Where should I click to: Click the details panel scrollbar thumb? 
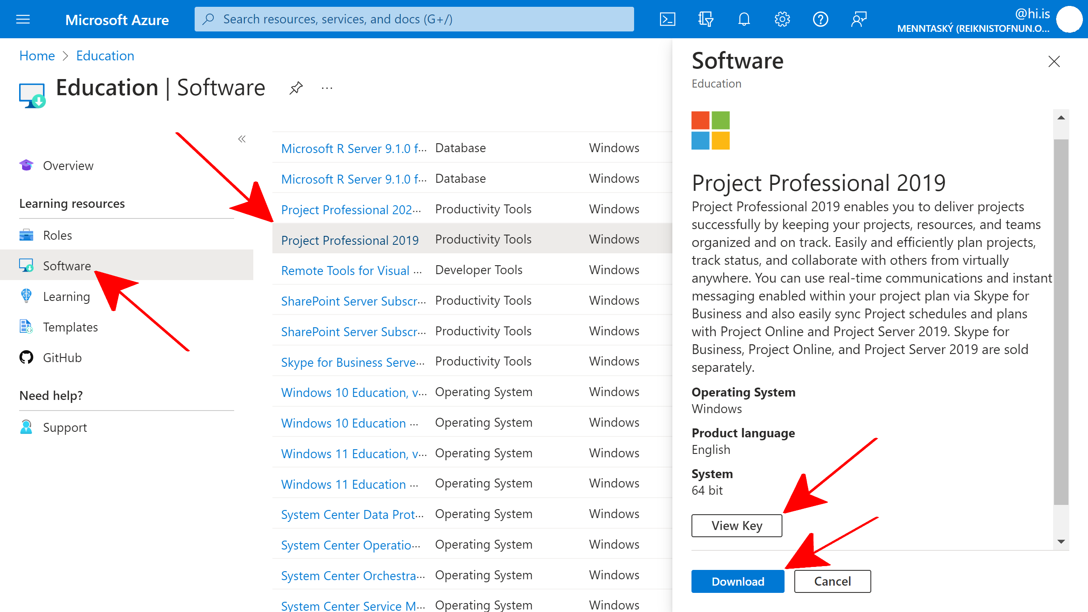tap(1061, 322)
